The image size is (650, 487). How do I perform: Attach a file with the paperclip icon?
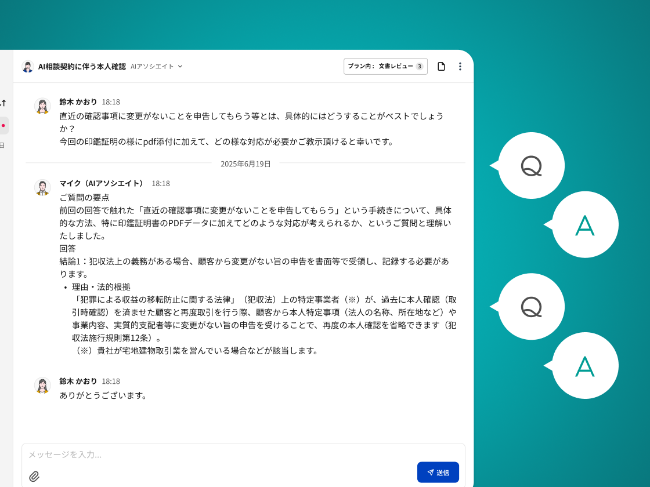pyautogui.click(x=34, y=477)
